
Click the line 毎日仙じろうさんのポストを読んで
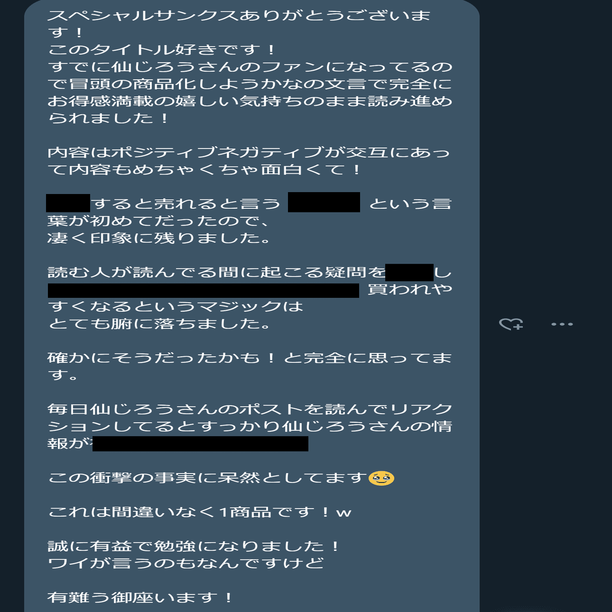[250, 408]
